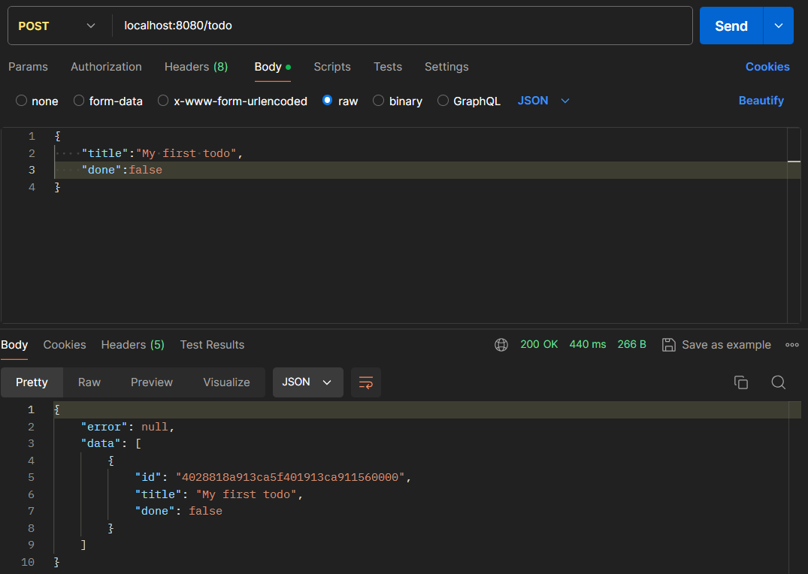The height and width of the screenshot is (574, 808).
Task: Switch to the Raw response view
Action: point(89,382)
